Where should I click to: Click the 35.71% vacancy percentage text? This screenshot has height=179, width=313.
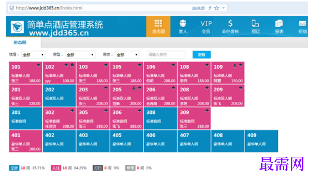coord(38,168)
